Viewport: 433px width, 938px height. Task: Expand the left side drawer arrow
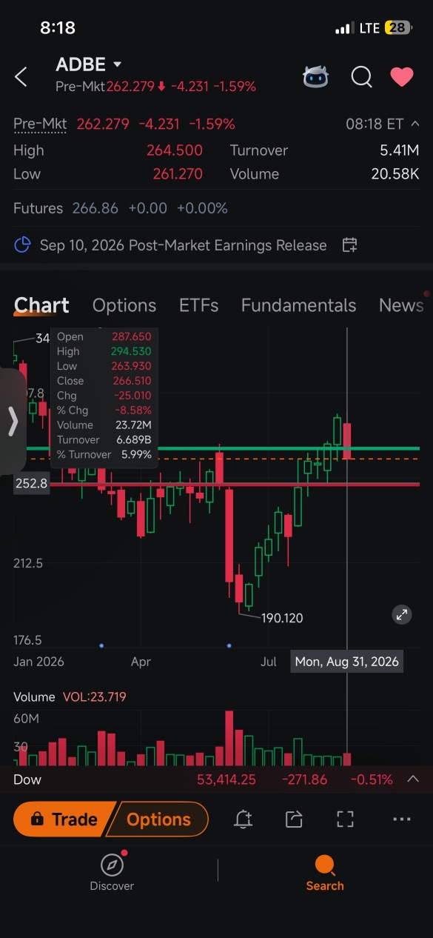tap(13, 422)
